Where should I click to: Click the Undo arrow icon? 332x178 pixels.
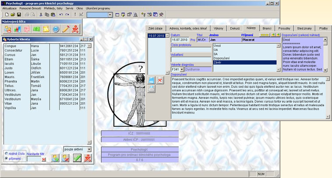[61, 14]
